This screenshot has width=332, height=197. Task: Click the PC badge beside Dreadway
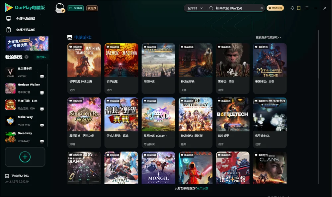42,142
